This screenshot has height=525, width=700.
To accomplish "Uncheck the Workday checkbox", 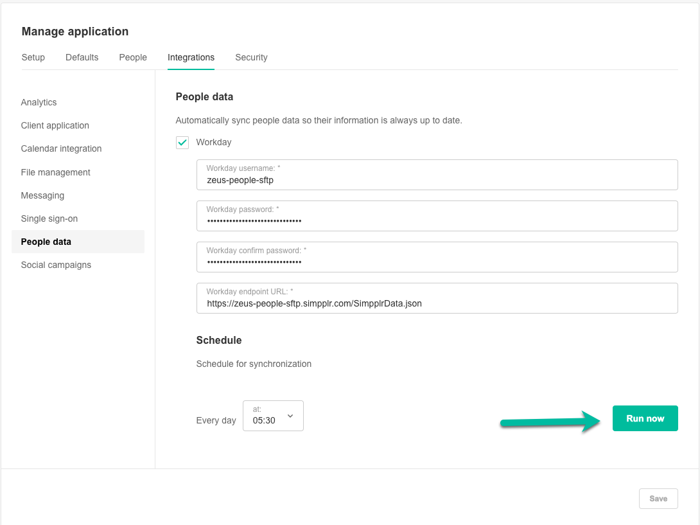I will coord(182,143).
